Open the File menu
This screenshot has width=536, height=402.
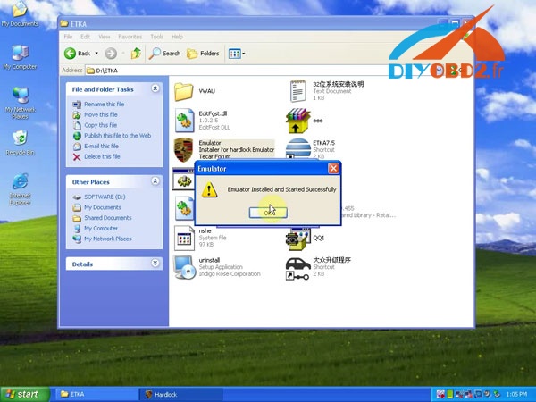68,37
